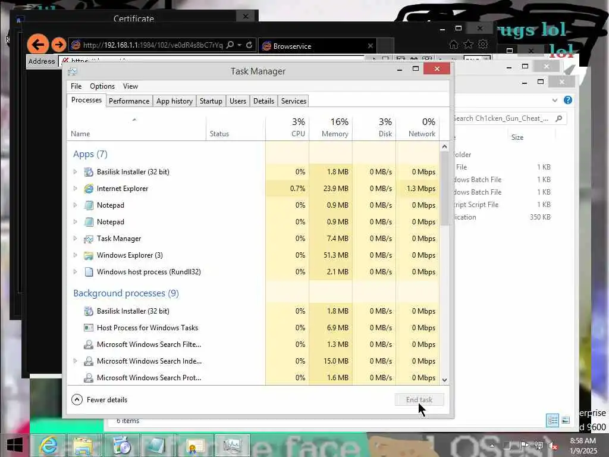
Task: Click Microsoft Windows Search Filte... icon
Action: point(89,345)
